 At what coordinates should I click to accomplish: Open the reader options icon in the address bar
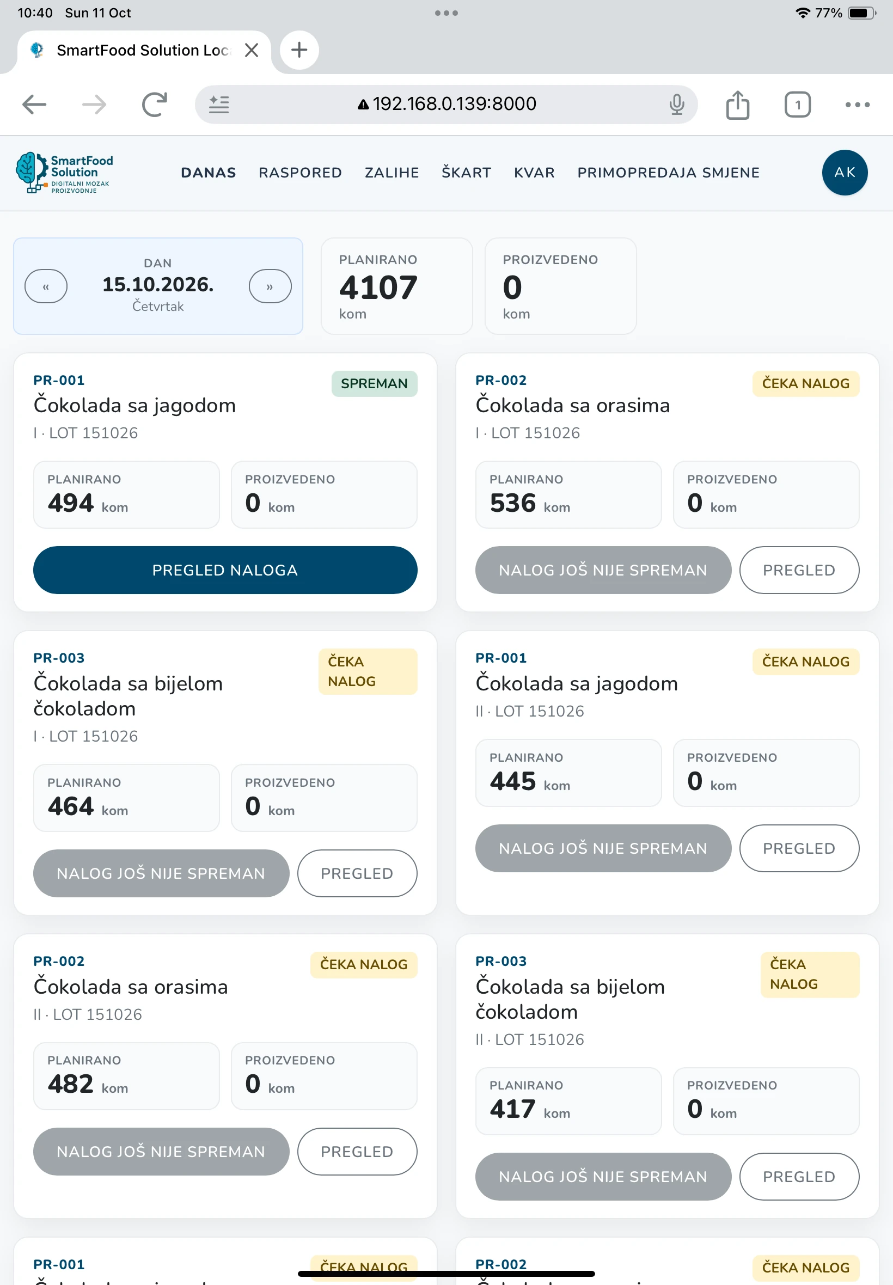219,105
